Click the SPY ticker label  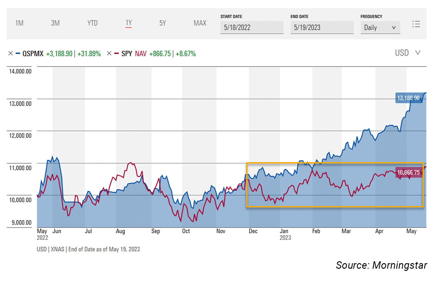(x=127, y=54)
